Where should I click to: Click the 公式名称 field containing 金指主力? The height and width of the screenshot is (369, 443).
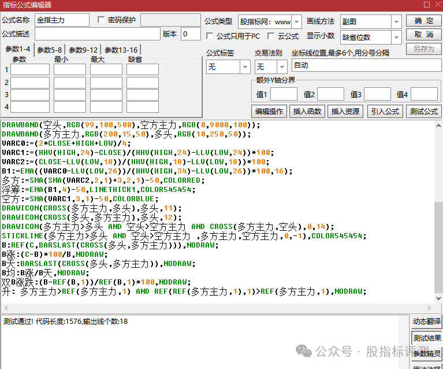click(62, 20)
